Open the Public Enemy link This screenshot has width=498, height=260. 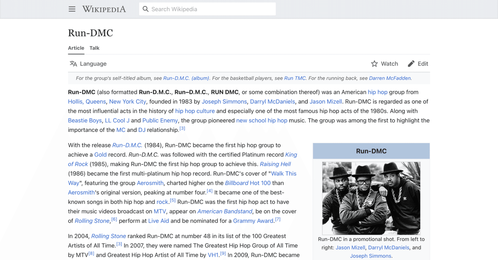click(x=160, y=120)
